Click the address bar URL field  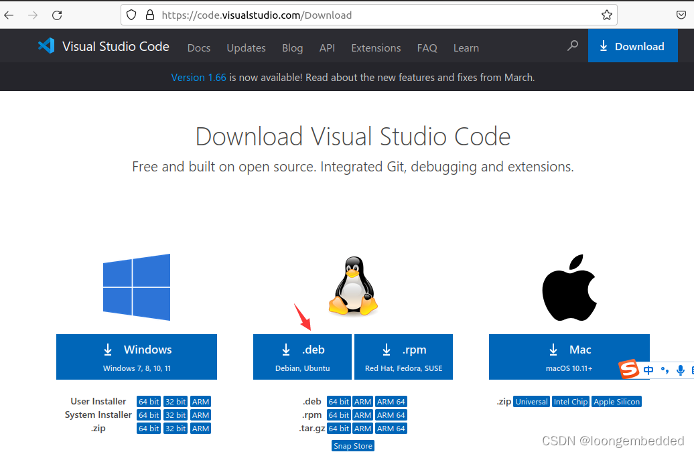click(x=368, y=15)
